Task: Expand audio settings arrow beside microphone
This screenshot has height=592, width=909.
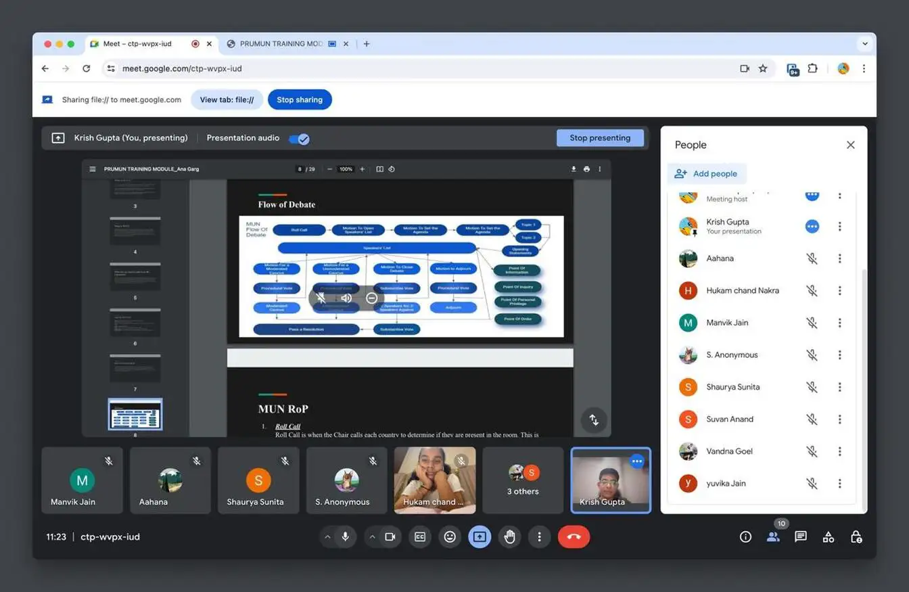Action: (328, 537)
